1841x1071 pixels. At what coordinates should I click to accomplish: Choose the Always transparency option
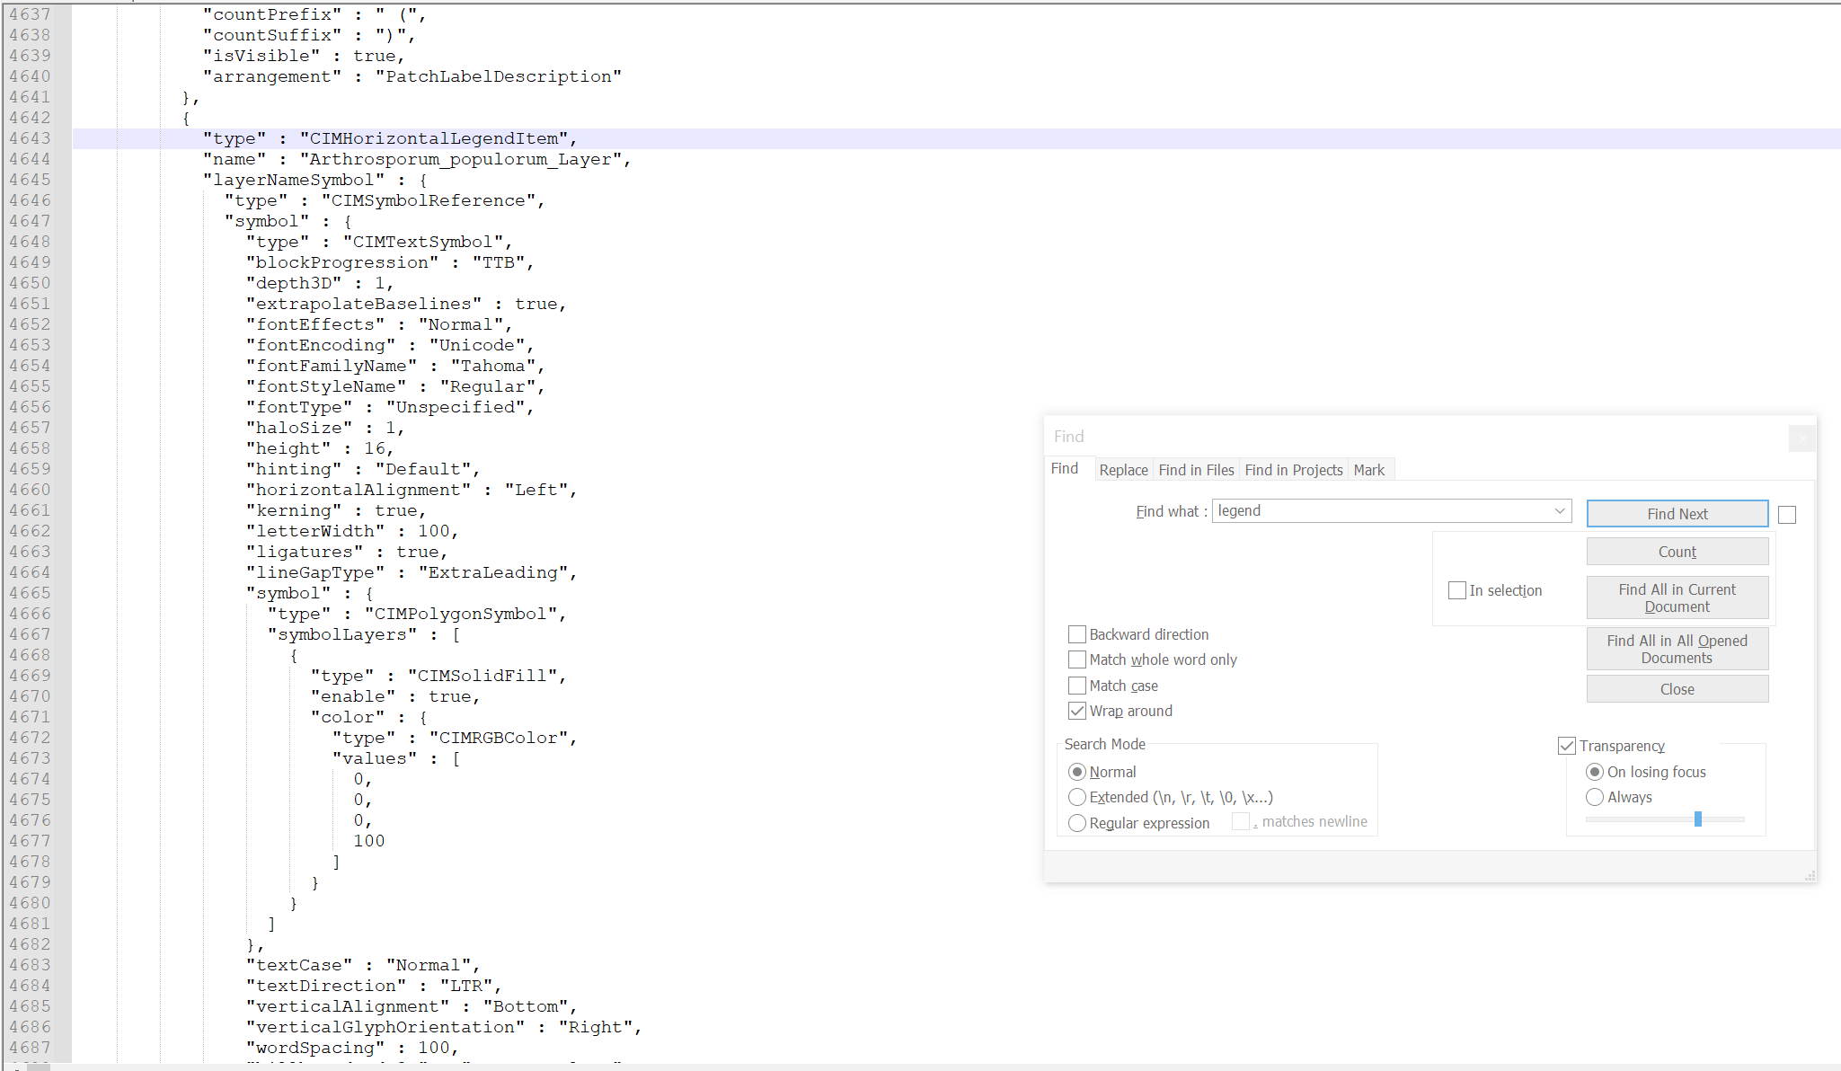tap(1596, 797)
